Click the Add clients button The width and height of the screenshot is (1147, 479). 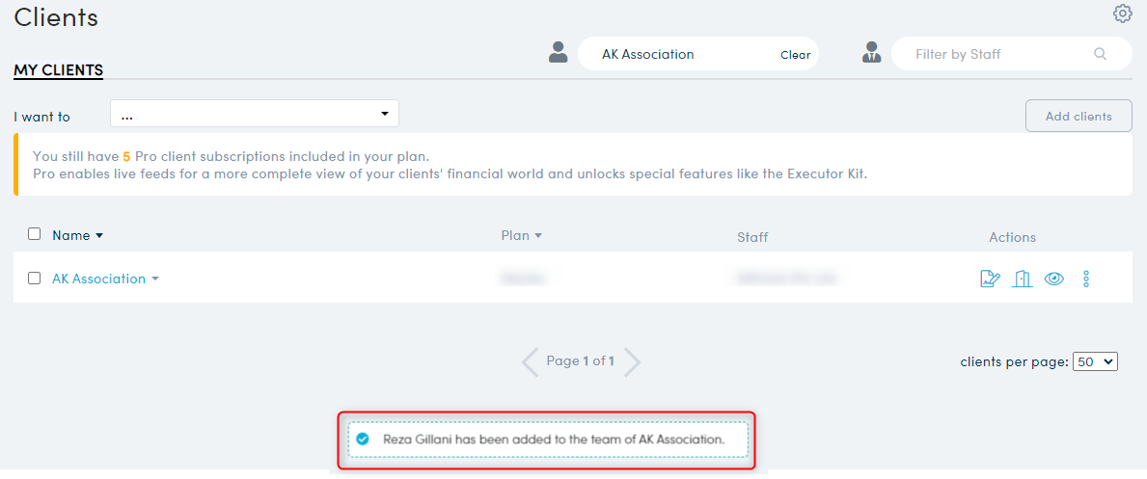click(1079, 116)
